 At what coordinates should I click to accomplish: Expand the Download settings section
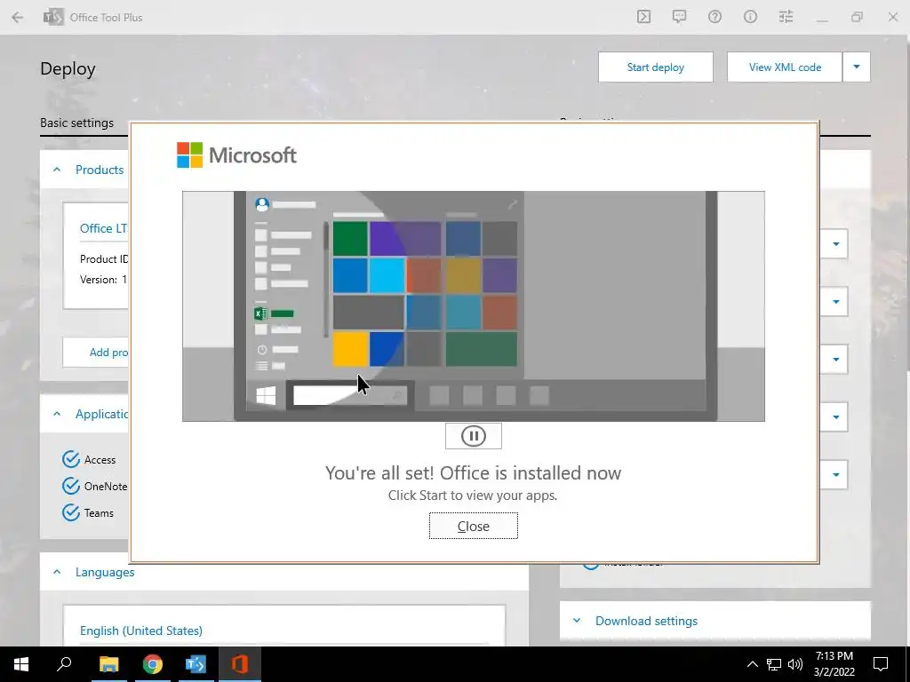[x=577, y=621]
